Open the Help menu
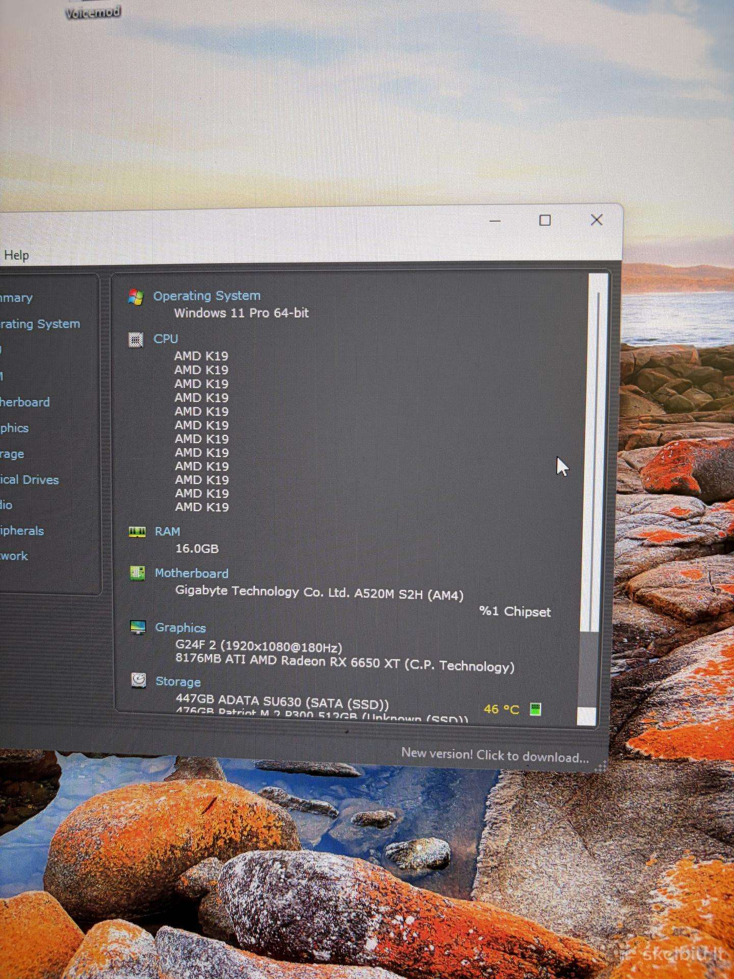The image size is (734, 979). pos(16,255)
